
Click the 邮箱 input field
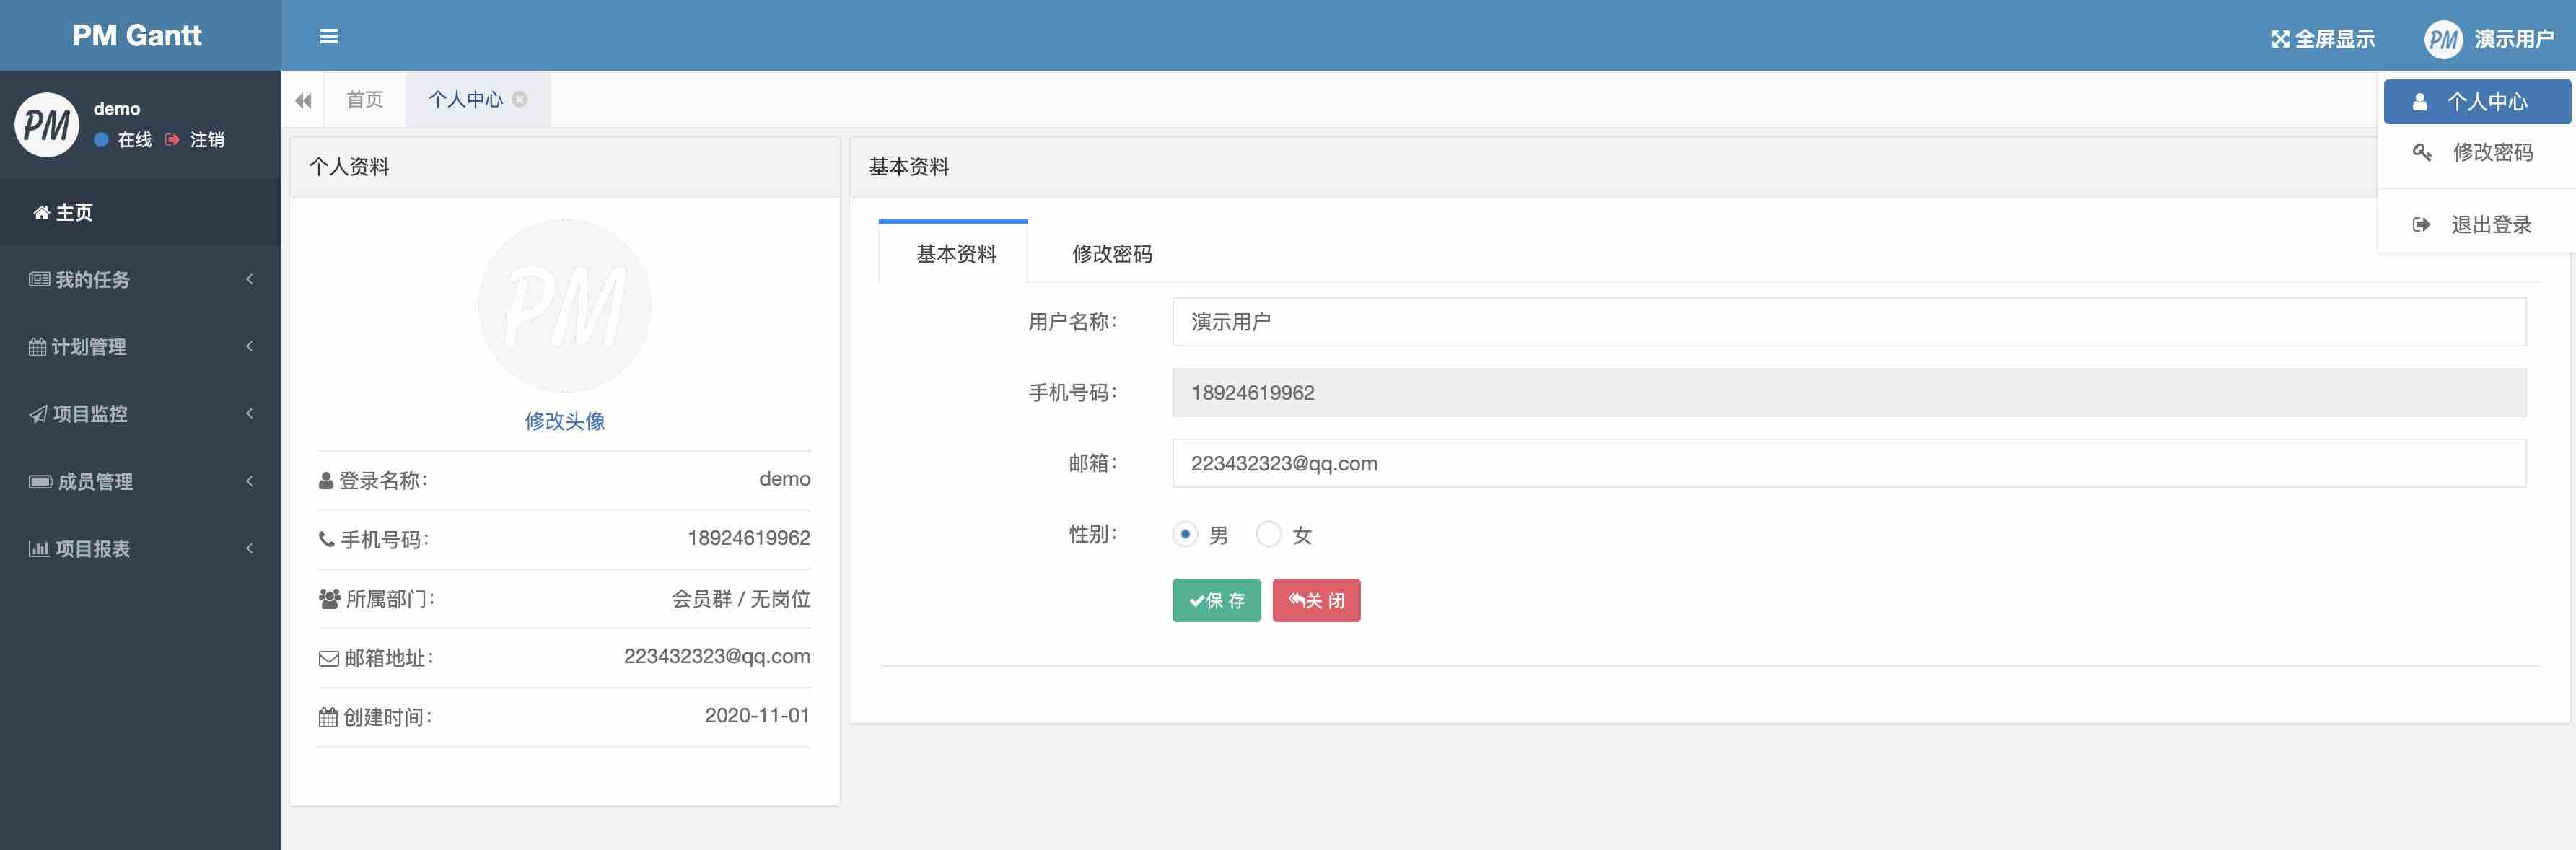1849,464
